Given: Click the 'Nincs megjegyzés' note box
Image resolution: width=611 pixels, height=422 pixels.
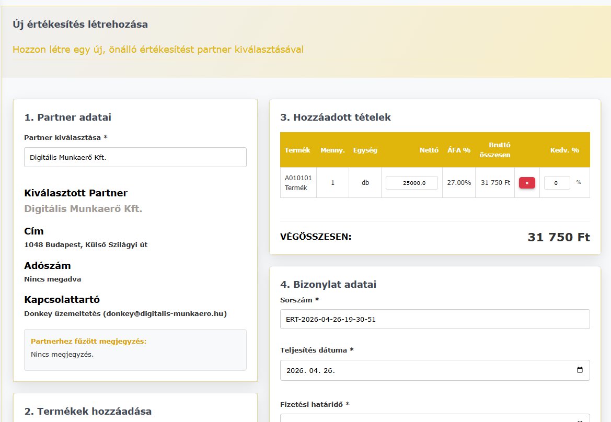Looking at the screenshot, I should coord(135,350).
